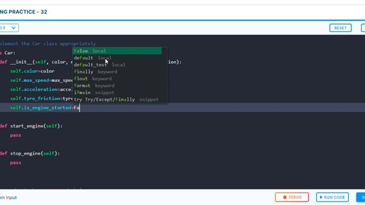The width and height of the screenshot is (365, 205).
Task: Select the 'False' autocomplete suggestion
Action: [x=117, y=51]
